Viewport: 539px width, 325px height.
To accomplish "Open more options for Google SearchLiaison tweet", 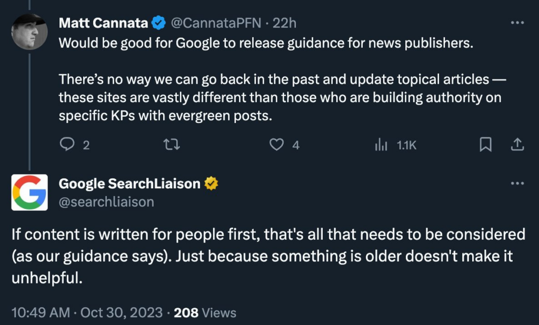I will pyautogui.click(x=517, y=184).
